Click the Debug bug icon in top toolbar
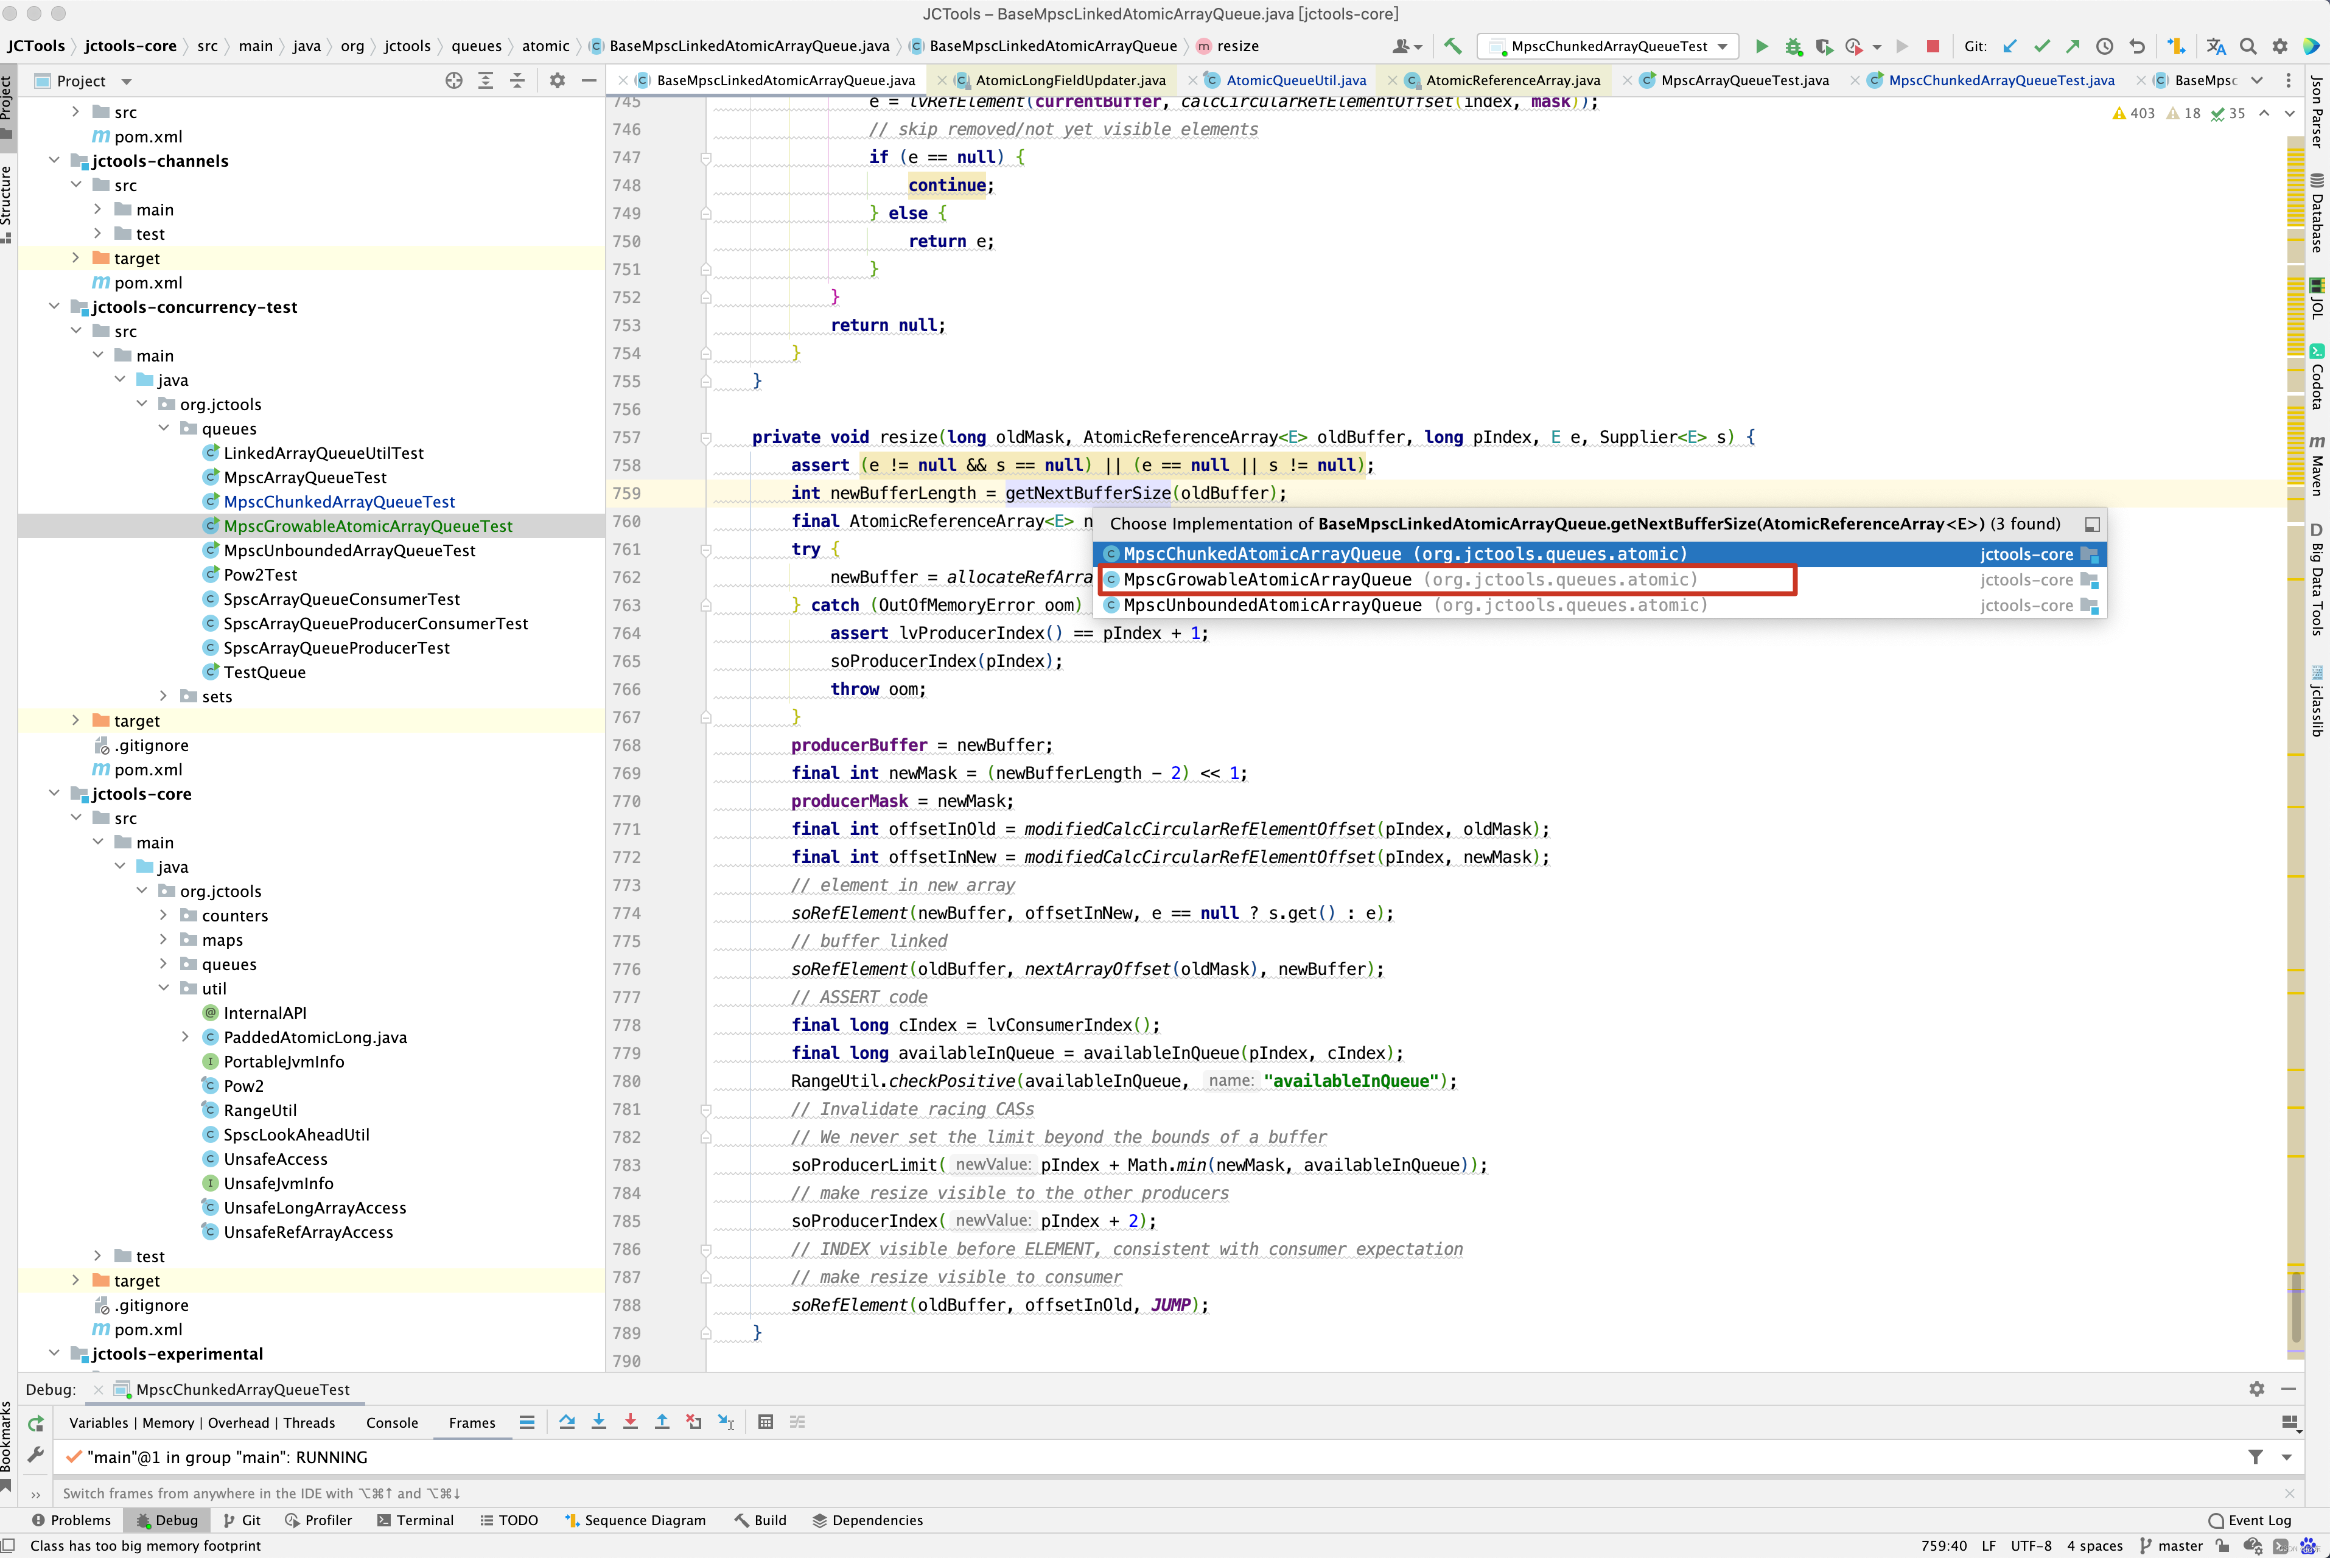 [1793, 46]
